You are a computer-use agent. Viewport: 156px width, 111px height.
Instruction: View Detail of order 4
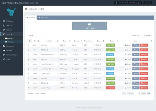[128, 59]
